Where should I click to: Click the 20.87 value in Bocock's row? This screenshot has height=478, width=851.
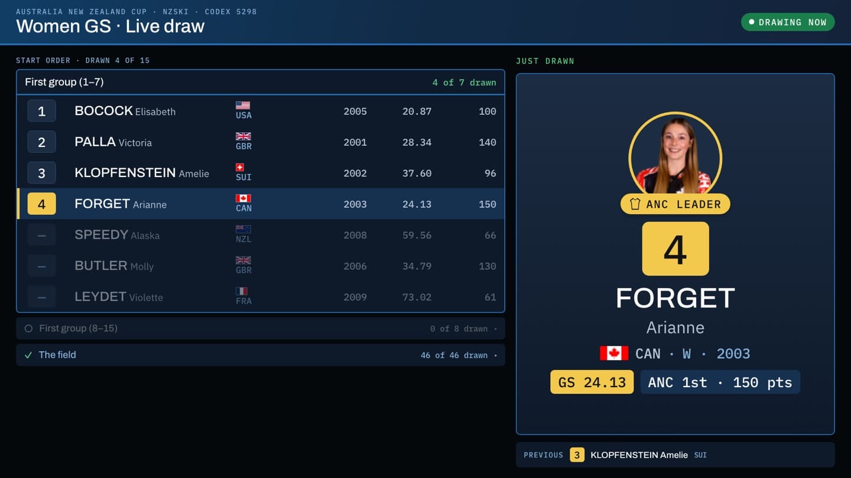tap(417, 111)
